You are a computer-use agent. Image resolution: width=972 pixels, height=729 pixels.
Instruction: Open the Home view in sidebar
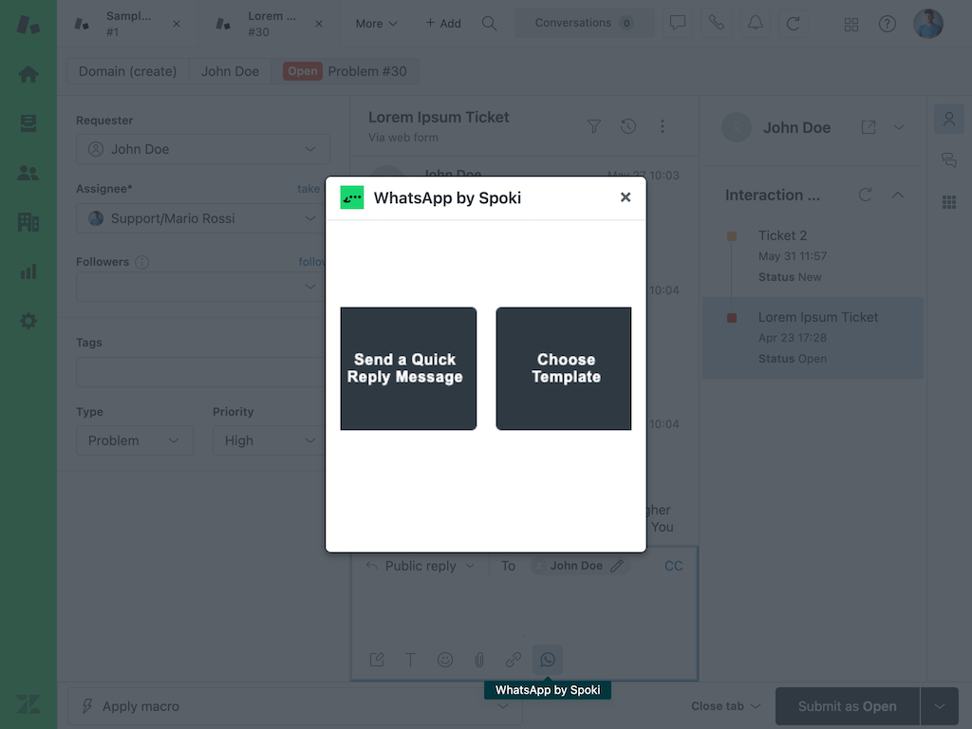click(28, 74)
